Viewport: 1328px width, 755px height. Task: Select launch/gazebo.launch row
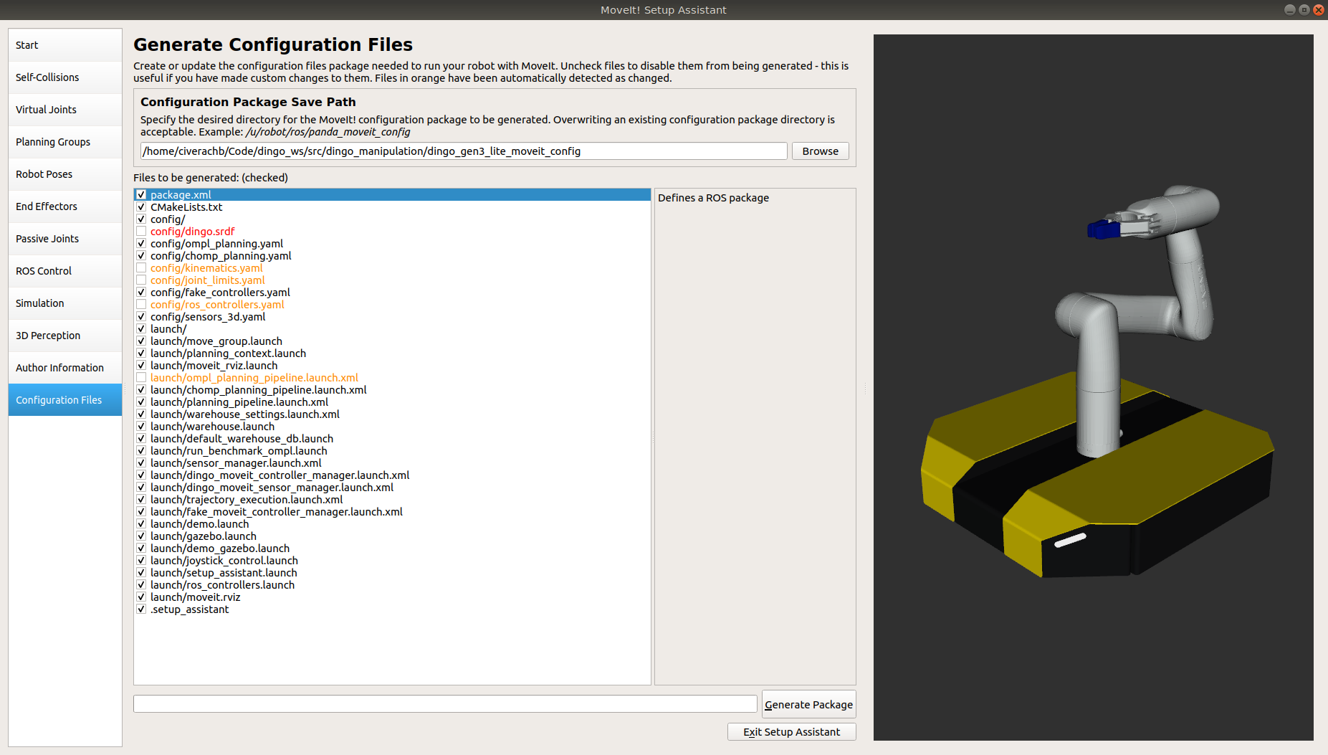coord(392,536)
